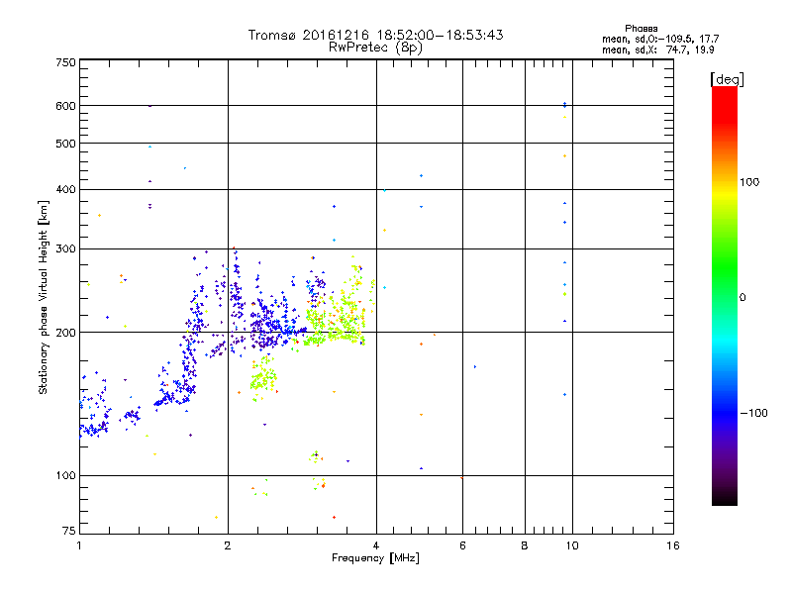Click the phase colorbar gradient
Screen dimensions: 792x594
click(725, 296)
